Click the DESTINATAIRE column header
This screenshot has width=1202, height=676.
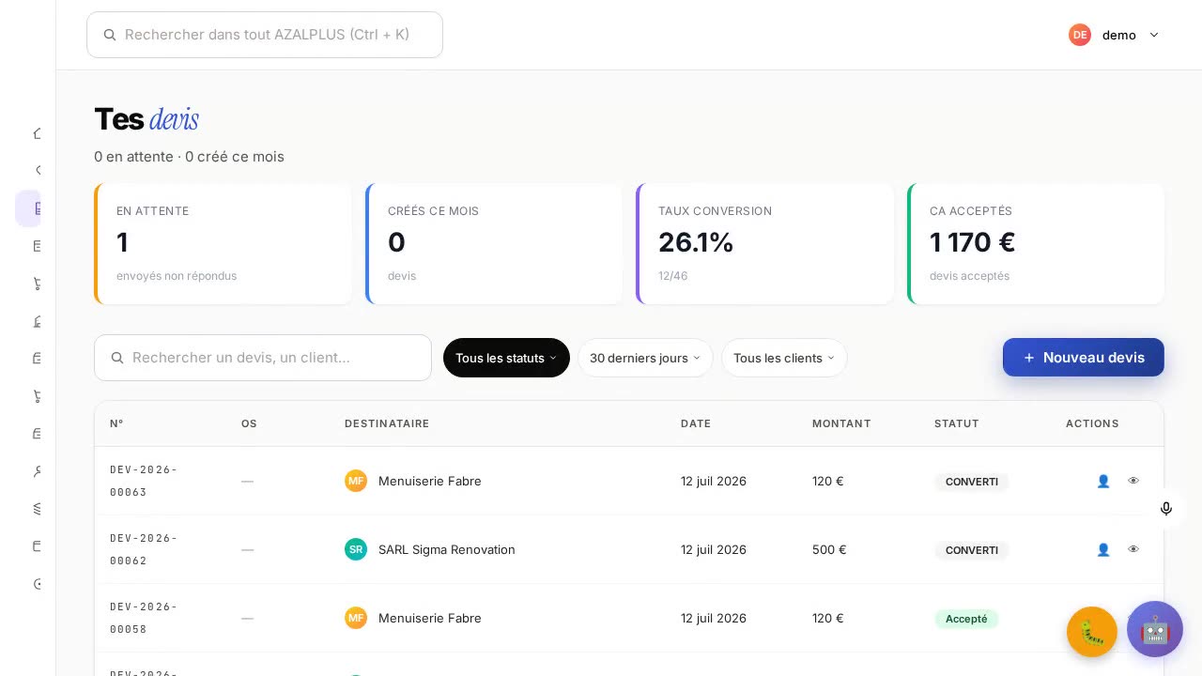387,423
